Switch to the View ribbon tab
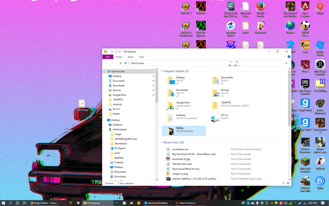Viewport: 329px width, 206px height. tap(141, 57)
